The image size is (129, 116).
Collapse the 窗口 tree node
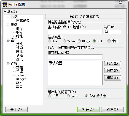pos(8,40)
